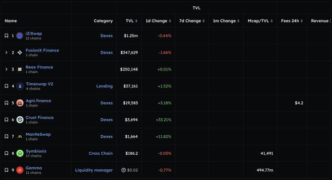Bookmark the Symbiosis row
The width and height of the screenshot is (332, 180).
coord(6,153)
